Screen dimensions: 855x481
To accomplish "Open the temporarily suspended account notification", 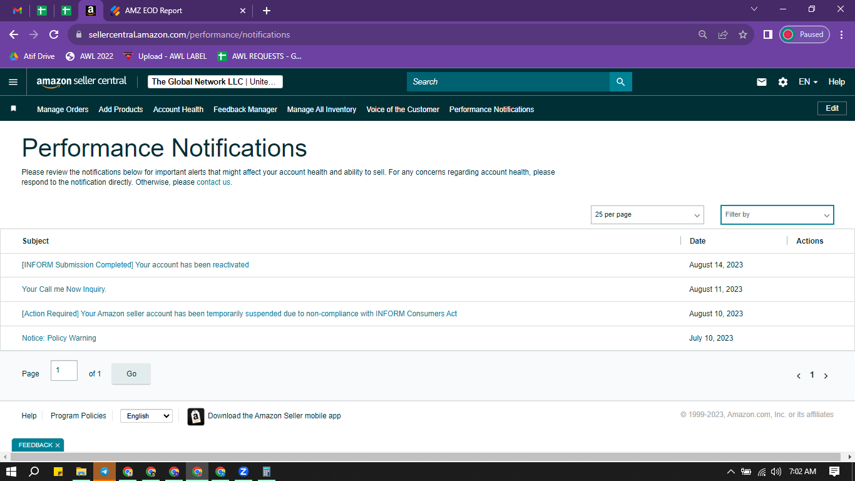I will coord(240,314).
